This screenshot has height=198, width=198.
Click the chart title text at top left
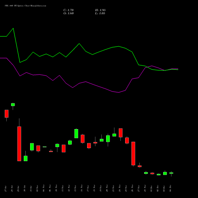point(25,6)
